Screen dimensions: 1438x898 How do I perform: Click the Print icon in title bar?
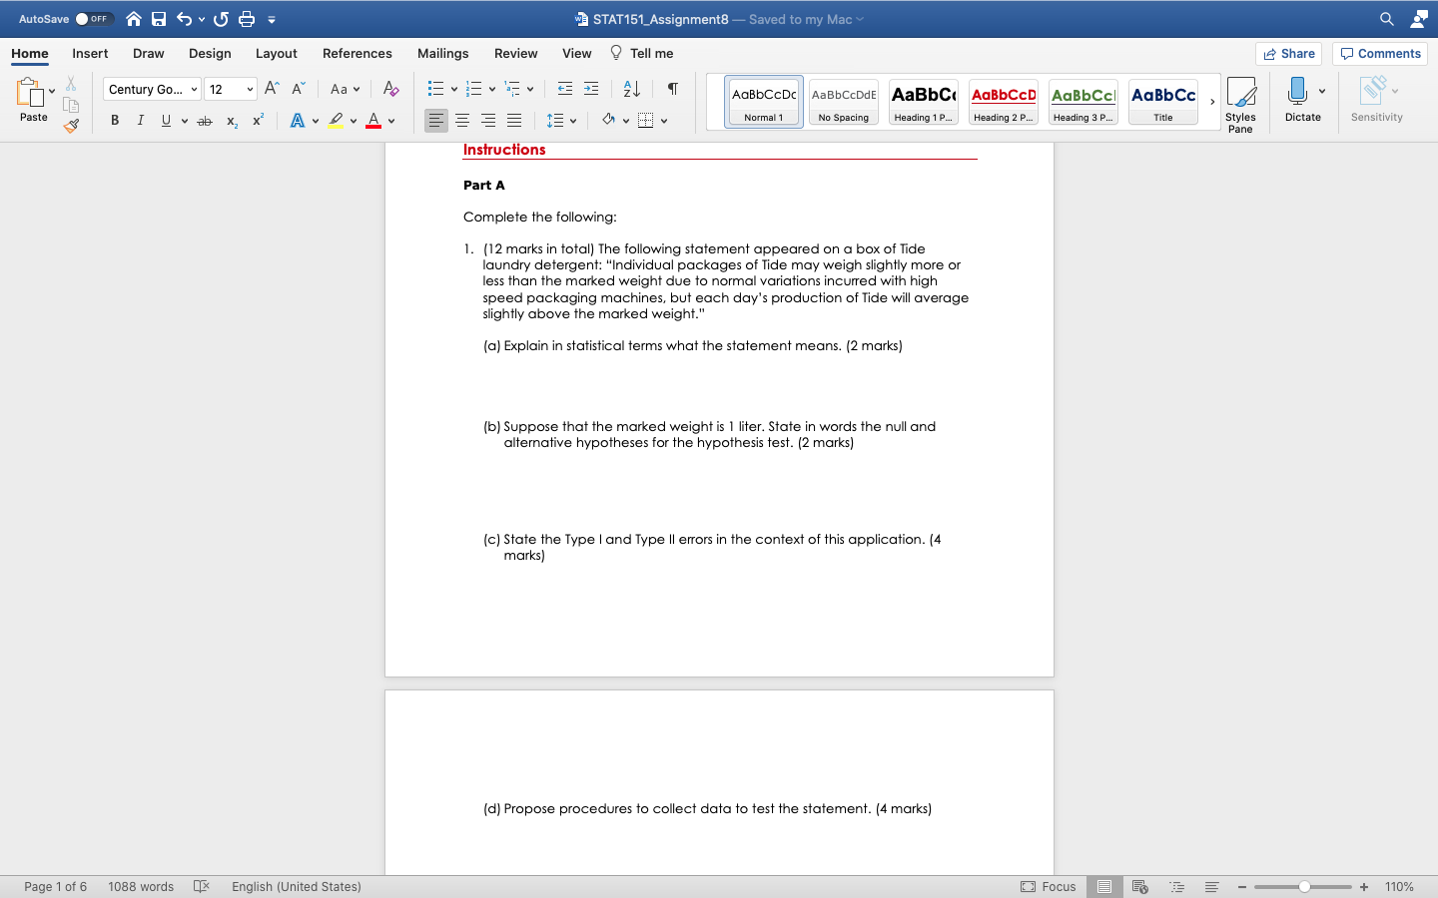(x=247, y=19)
